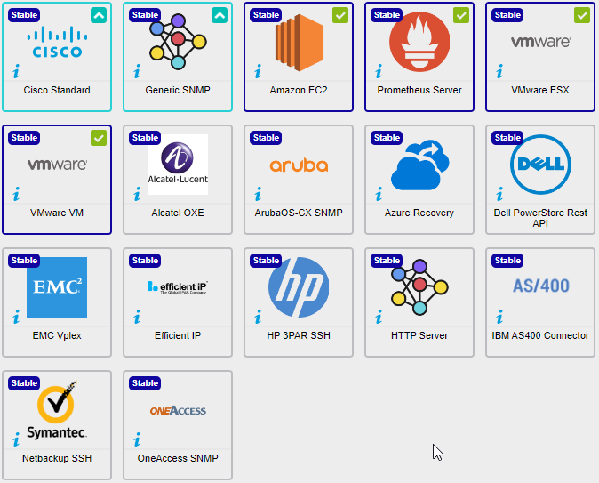599x483 pixels.
Task: Click the Symantec checkmark logo
Action: (x=57, y=409)
